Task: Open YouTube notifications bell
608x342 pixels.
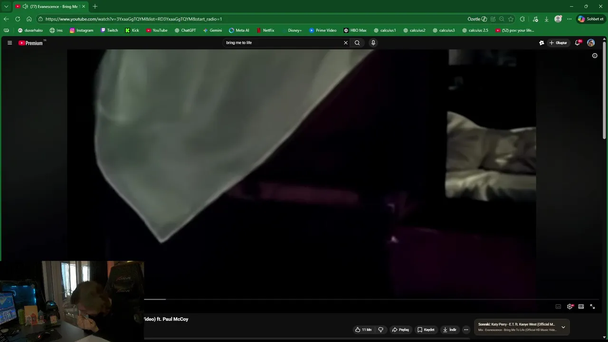Action: click(x=578, y=43)
